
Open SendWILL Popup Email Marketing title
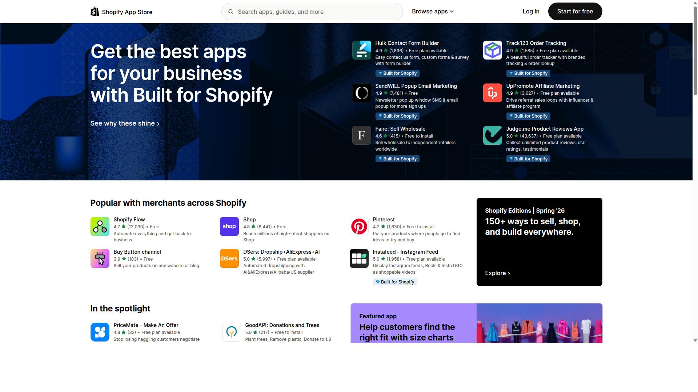(x=416, y=86)
